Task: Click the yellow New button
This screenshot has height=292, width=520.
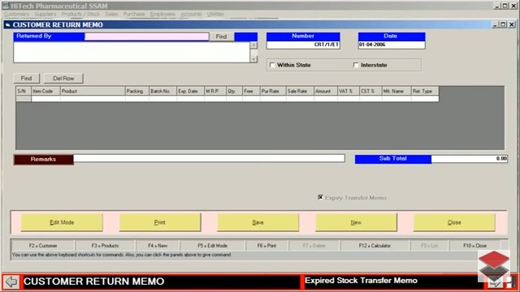Action: (x=356, y=222)
